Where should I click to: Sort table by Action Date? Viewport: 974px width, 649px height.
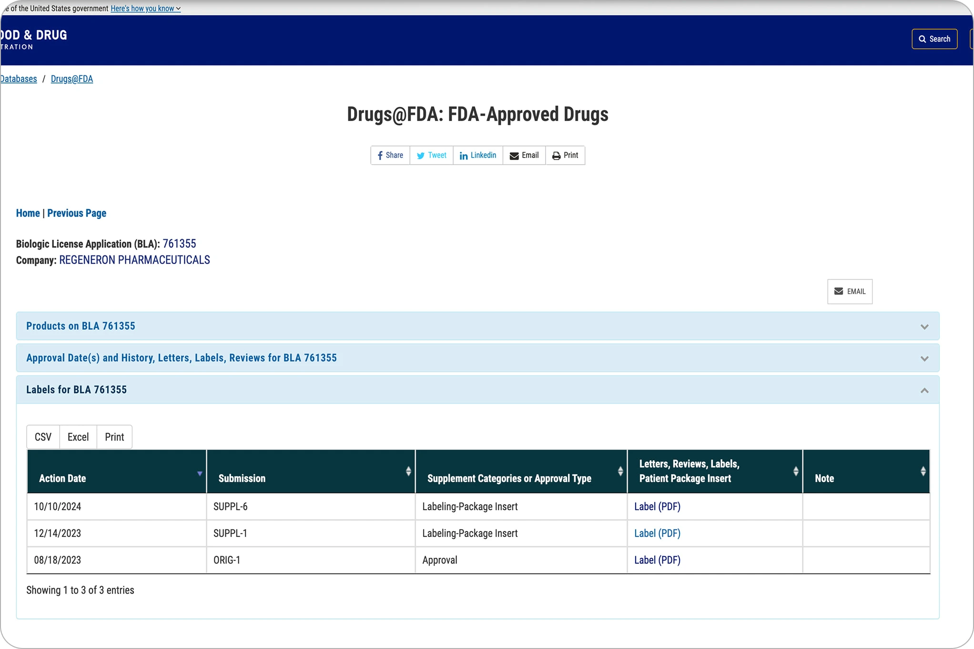point(116,471)
